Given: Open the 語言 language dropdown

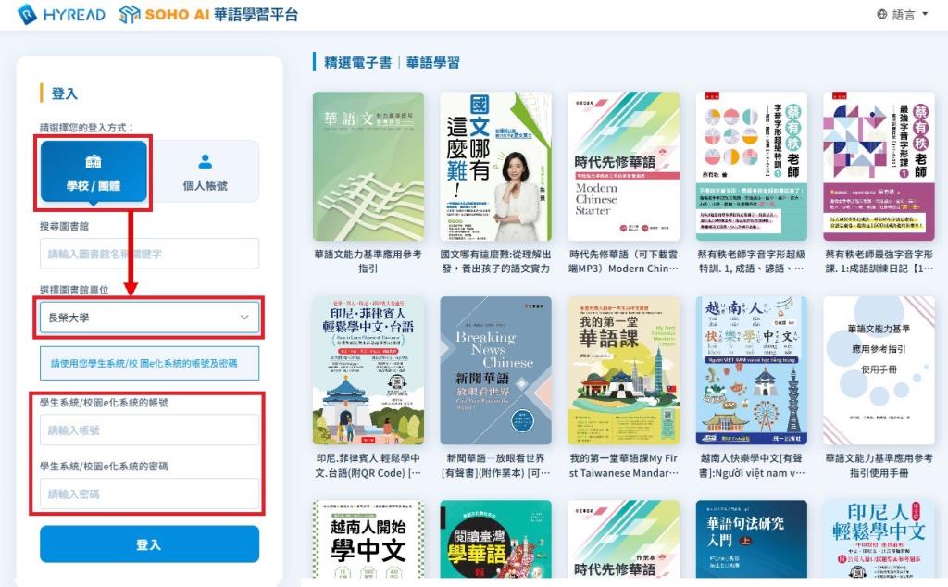Looking at the screenshot, I should click(902, 15).
